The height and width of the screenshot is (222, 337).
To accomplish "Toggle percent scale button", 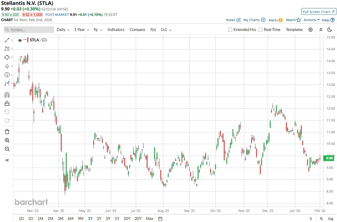I will pyautogui.click(x=321, y=219).
